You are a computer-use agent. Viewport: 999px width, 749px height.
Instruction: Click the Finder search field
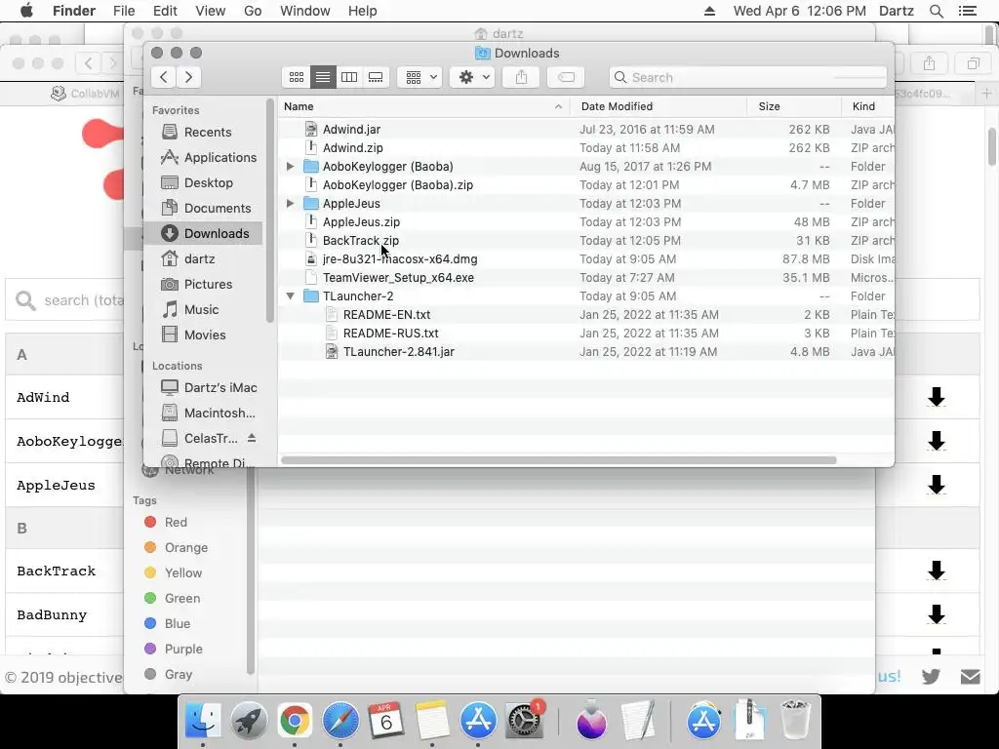(748, 77)
